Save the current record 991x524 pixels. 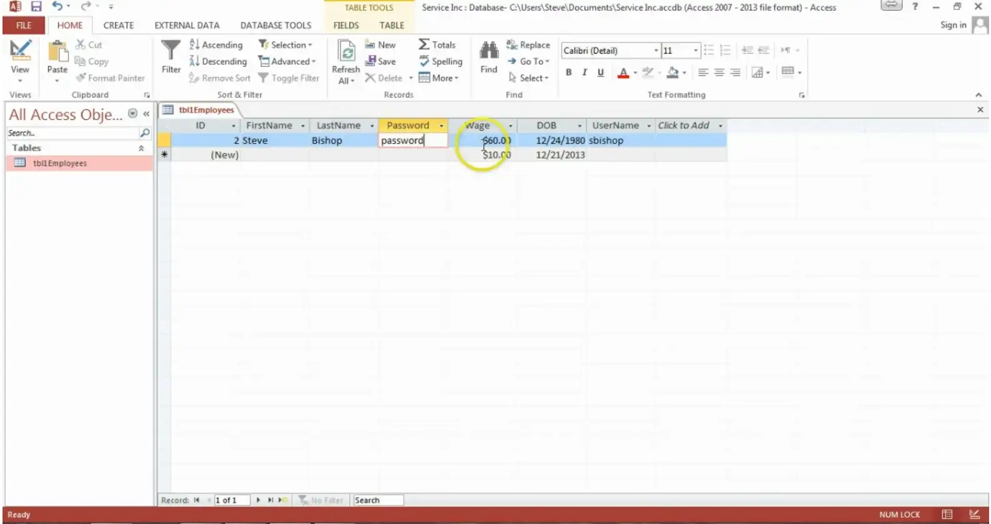381,61
